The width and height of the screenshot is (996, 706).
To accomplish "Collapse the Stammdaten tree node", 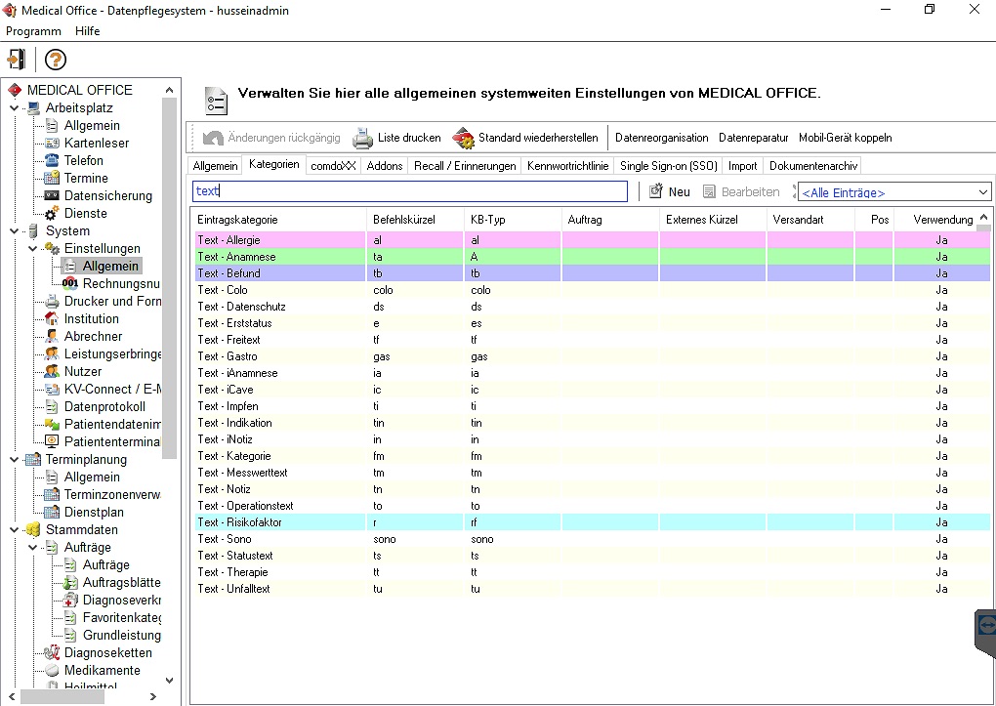I will point(15,529).
